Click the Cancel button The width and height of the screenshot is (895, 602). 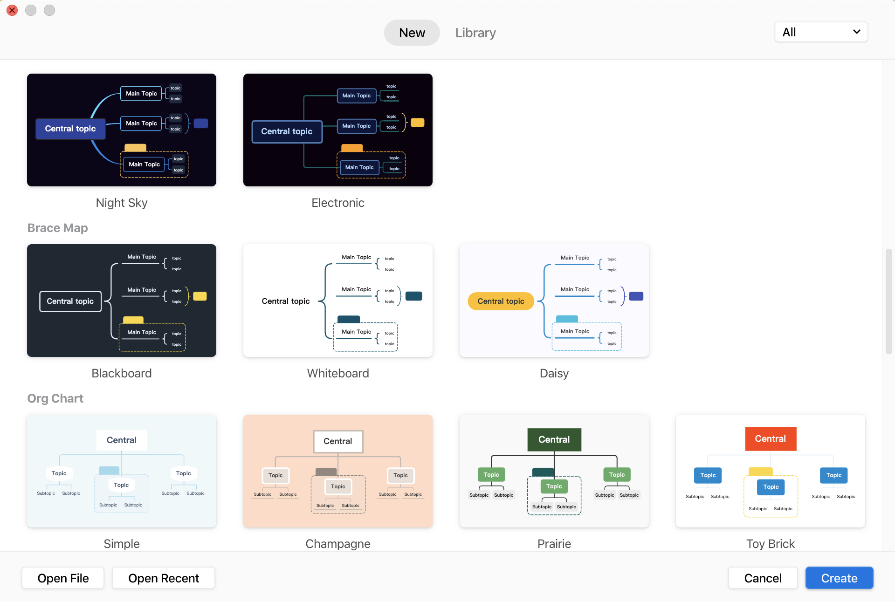(763, 577)
